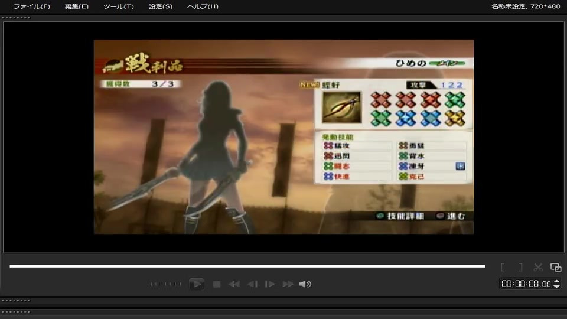567x319 pixels.
Task: Open the ファイル(F) menu
Action: pos(31,6)
